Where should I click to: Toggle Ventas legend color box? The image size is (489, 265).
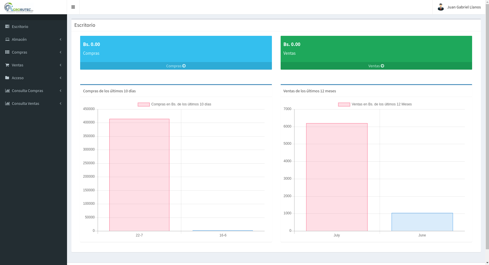[x=344, y=104]
